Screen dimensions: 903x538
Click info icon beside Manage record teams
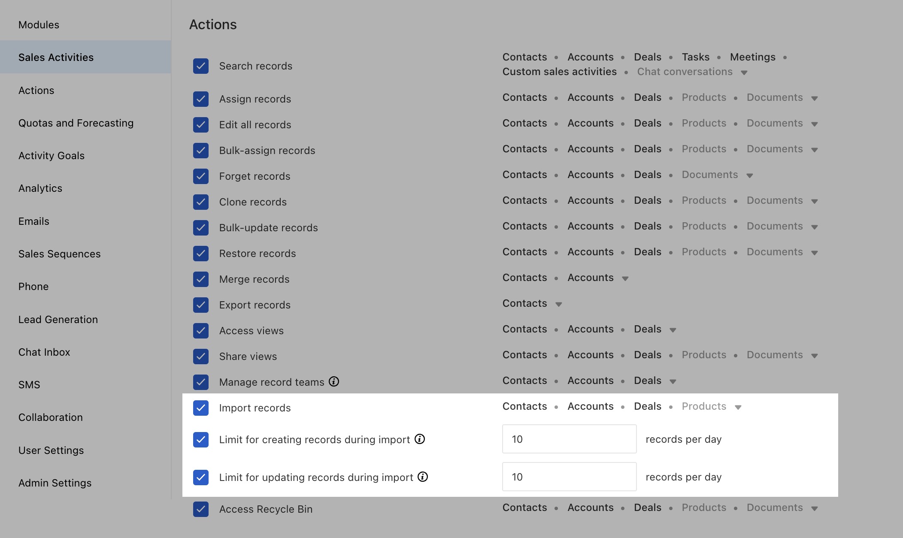334,381
